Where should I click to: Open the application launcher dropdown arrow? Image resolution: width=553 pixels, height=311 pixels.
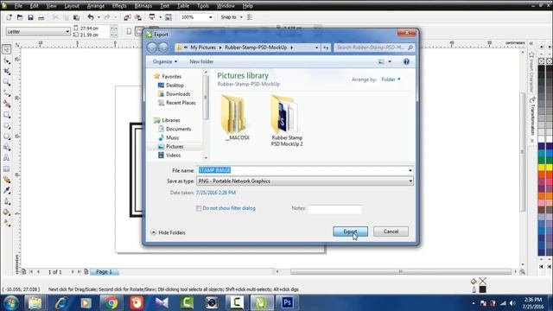click(x=160, y=17)
